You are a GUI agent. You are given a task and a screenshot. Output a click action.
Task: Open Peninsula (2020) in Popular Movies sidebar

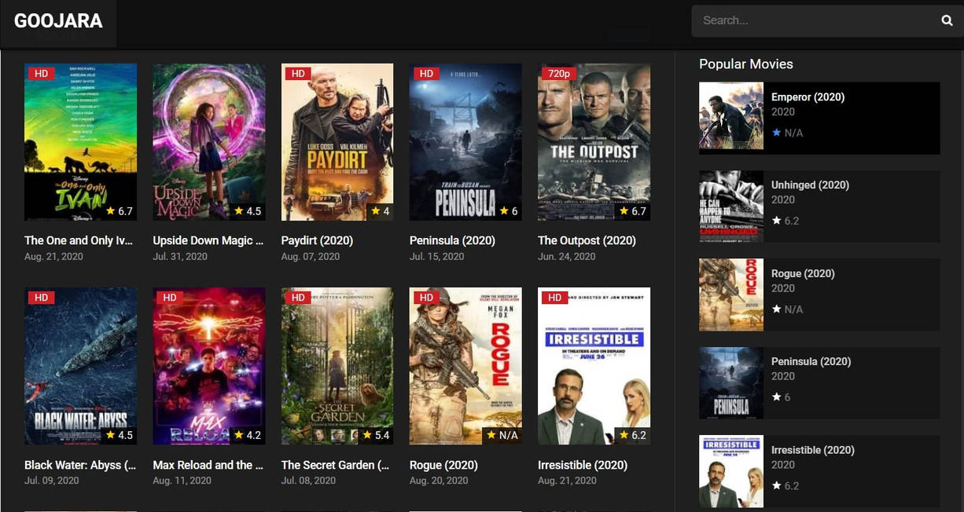click(811, 361)
